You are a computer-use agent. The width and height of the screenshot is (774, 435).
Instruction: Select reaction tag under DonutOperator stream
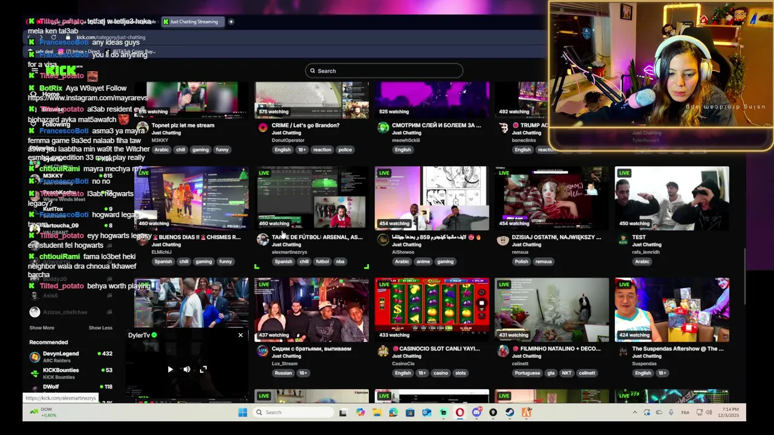pos(322,150)
